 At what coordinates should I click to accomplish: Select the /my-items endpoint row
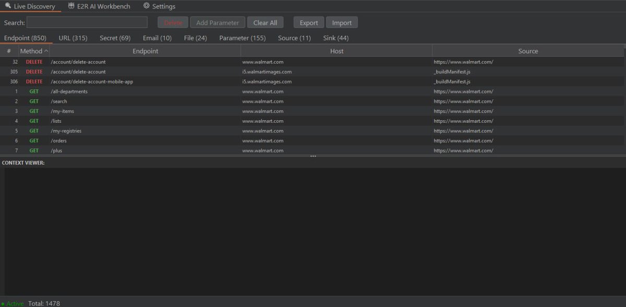312,112
